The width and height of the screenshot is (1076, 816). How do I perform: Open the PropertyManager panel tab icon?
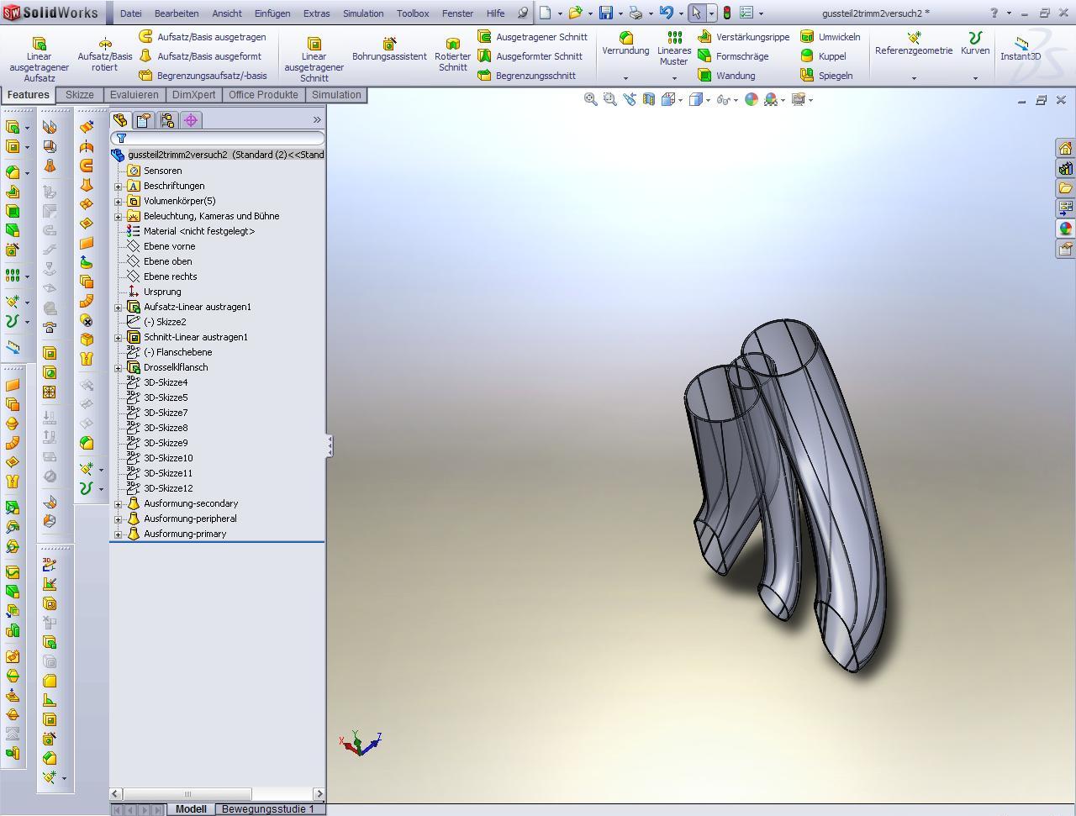(x=144, y=120)
